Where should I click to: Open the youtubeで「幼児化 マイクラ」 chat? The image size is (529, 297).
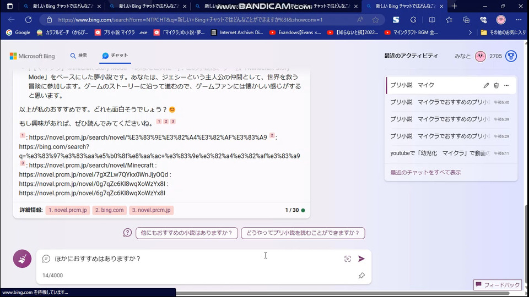click(x=451, y=153)
